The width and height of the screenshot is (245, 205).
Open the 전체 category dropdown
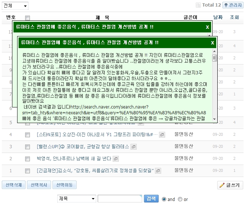pyautogui.click(x=15, y=6)
